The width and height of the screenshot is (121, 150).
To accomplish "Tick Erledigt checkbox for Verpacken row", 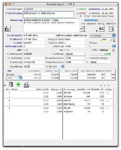I will point(107,108).
